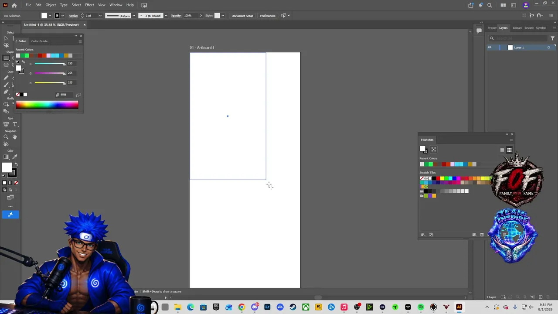
Task: Open the Swatches panel menu icon
Action: [511, 140]
